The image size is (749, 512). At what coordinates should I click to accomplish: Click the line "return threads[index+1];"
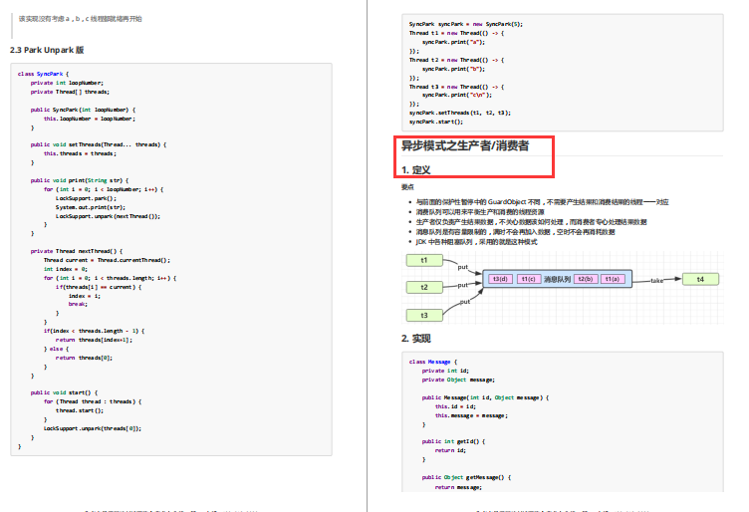click(94, 340)
